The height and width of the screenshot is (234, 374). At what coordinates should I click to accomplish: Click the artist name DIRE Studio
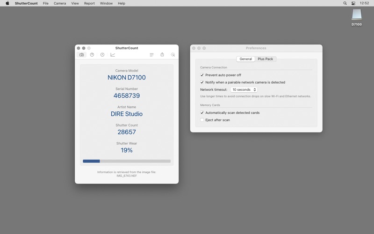point(127,114)
